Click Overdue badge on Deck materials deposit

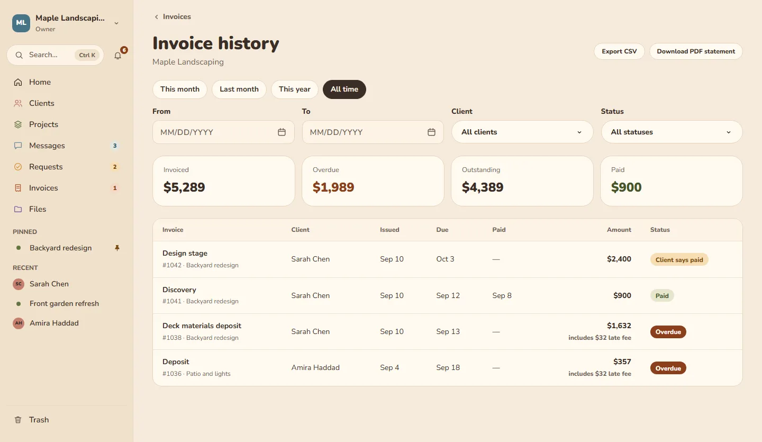668,332
